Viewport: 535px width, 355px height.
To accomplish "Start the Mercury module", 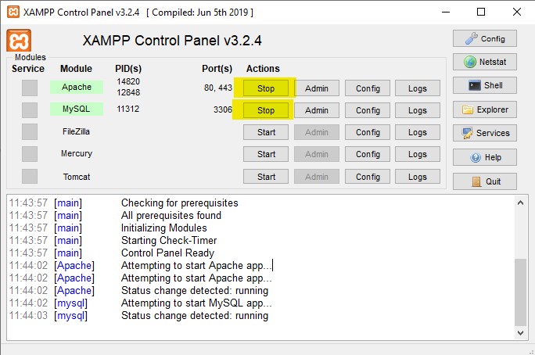I will [x=266, y=154].
